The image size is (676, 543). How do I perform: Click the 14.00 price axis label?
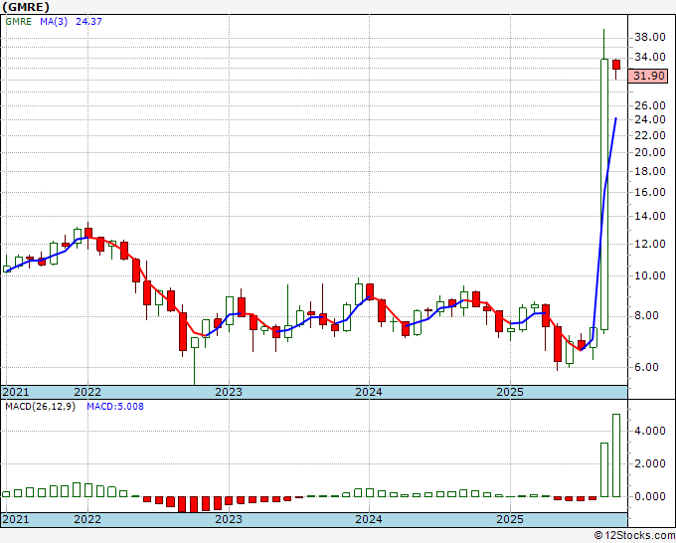click(x=649, y=216)
